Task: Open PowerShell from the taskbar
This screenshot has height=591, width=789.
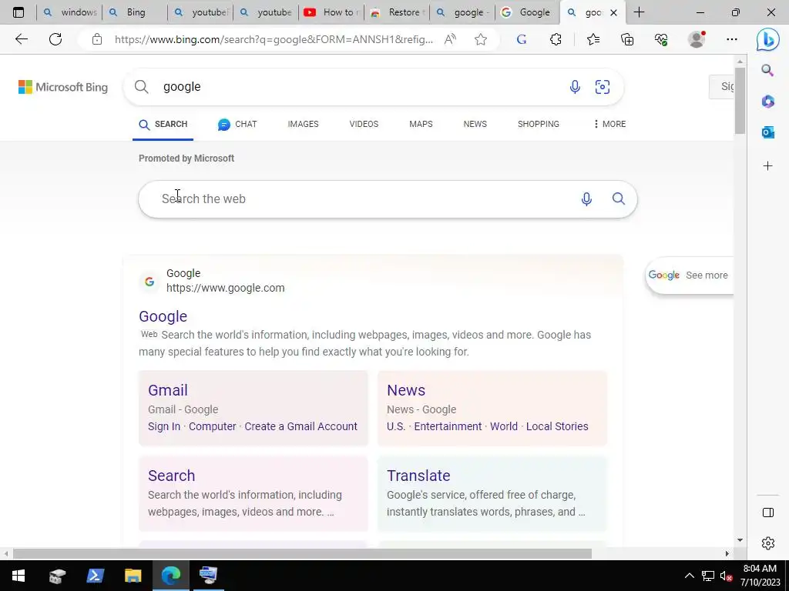Action: click(95, 576)
